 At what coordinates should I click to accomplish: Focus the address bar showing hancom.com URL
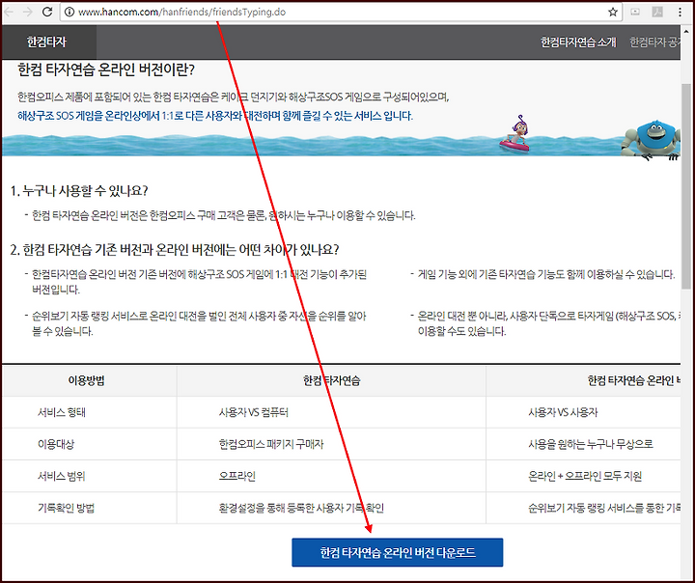pyautogui.click(x=342, y=12)
